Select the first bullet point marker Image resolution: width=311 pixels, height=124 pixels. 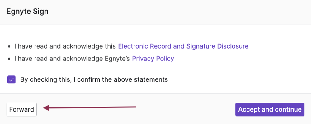9,47
